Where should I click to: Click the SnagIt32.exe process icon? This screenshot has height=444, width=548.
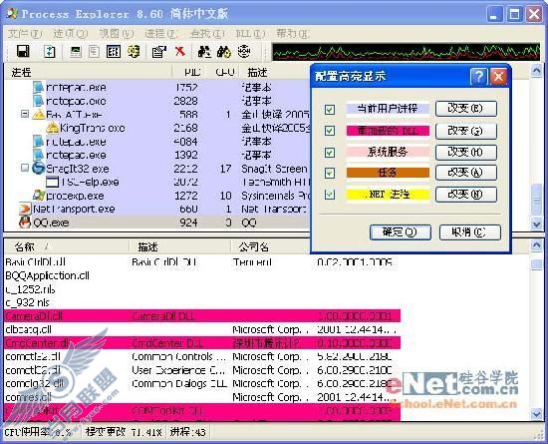pos(38,169)
